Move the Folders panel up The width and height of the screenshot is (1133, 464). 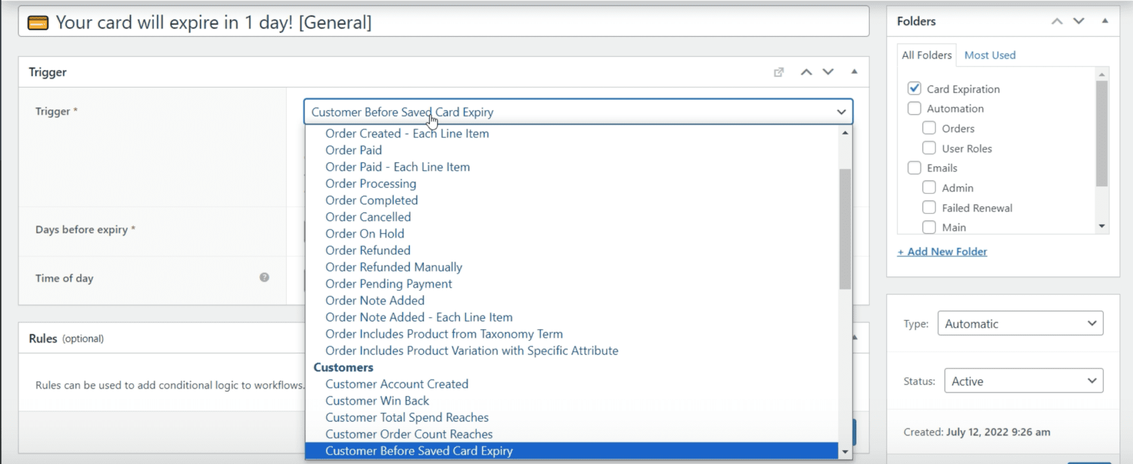tap(1057, 21)
